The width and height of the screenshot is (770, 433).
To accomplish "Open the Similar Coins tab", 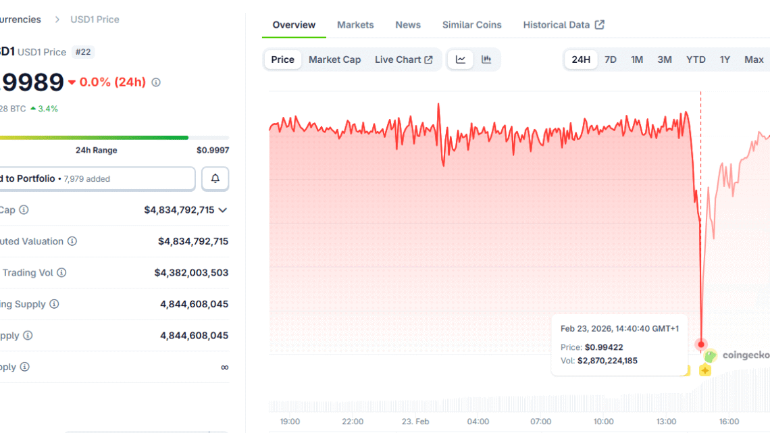I will (x=471, y=25).
